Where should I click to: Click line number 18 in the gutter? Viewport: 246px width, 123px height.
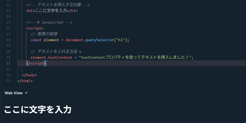[8, 40]
